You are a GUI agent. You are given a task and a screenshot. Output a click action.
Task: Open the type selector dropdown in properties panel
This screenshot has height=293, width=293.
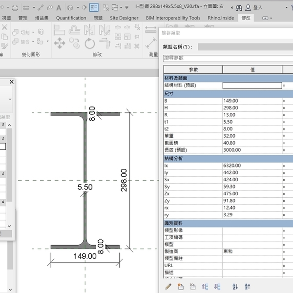click(x=9, y=99)
